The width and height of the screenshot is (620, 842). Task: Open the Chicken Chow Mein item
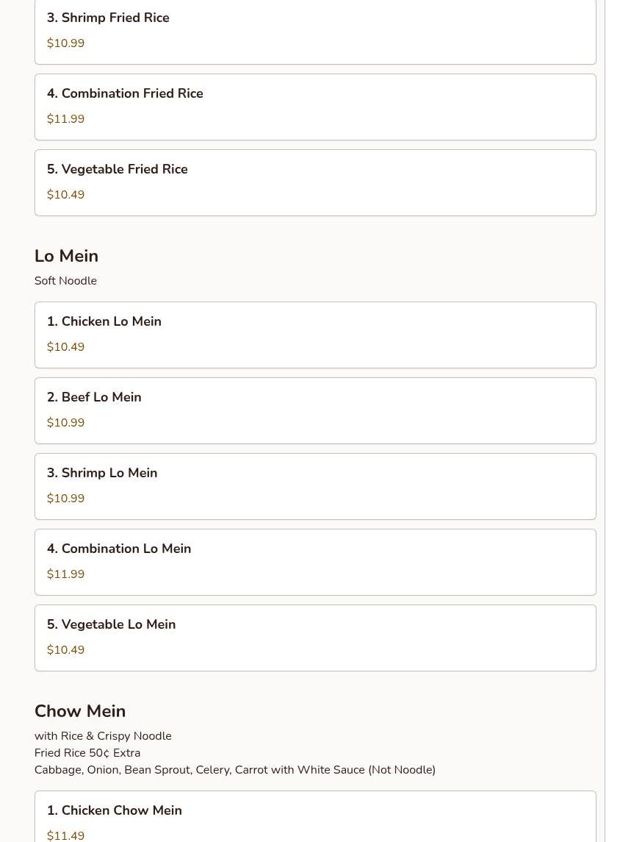pyautogui.click(x=315, y=816)
